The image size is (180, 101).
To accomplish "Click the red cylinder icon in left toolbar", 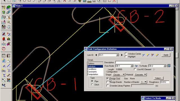I will pos(3,39).
